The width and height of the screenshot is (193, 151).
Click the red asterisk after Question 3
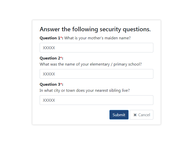[61, 84]
